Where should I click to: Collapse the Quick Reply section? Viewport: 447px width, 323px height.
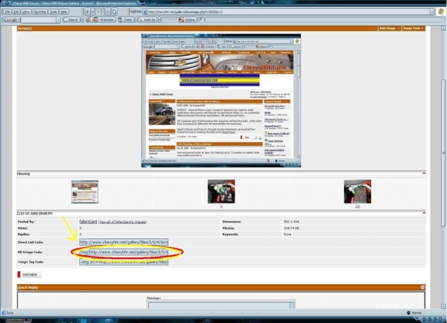click(x=424, y=287)
